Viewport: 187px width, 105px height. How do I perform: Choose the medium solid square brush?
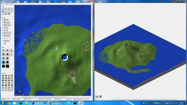pyautogui.click(x=7, y=62)
